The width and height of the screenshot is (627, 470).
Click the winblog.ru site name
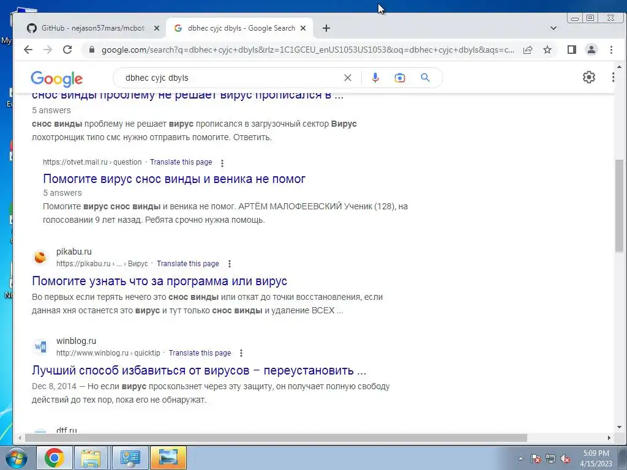point(76,341)
